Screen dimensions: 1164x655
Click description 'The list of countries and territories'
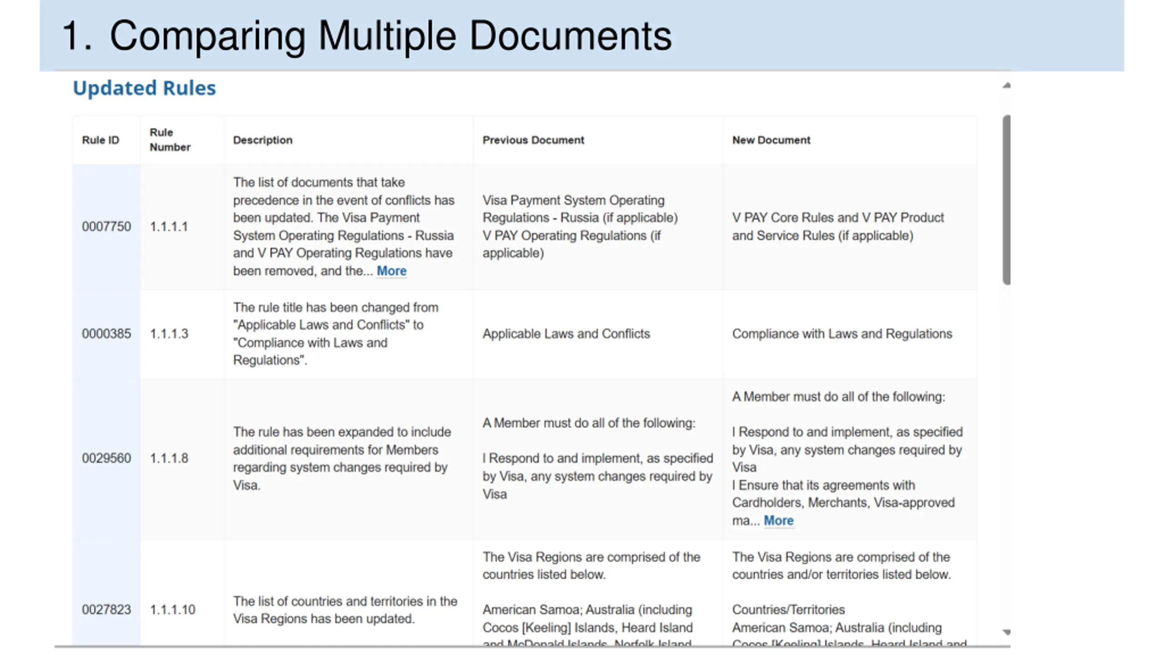[x=345, y=610]
